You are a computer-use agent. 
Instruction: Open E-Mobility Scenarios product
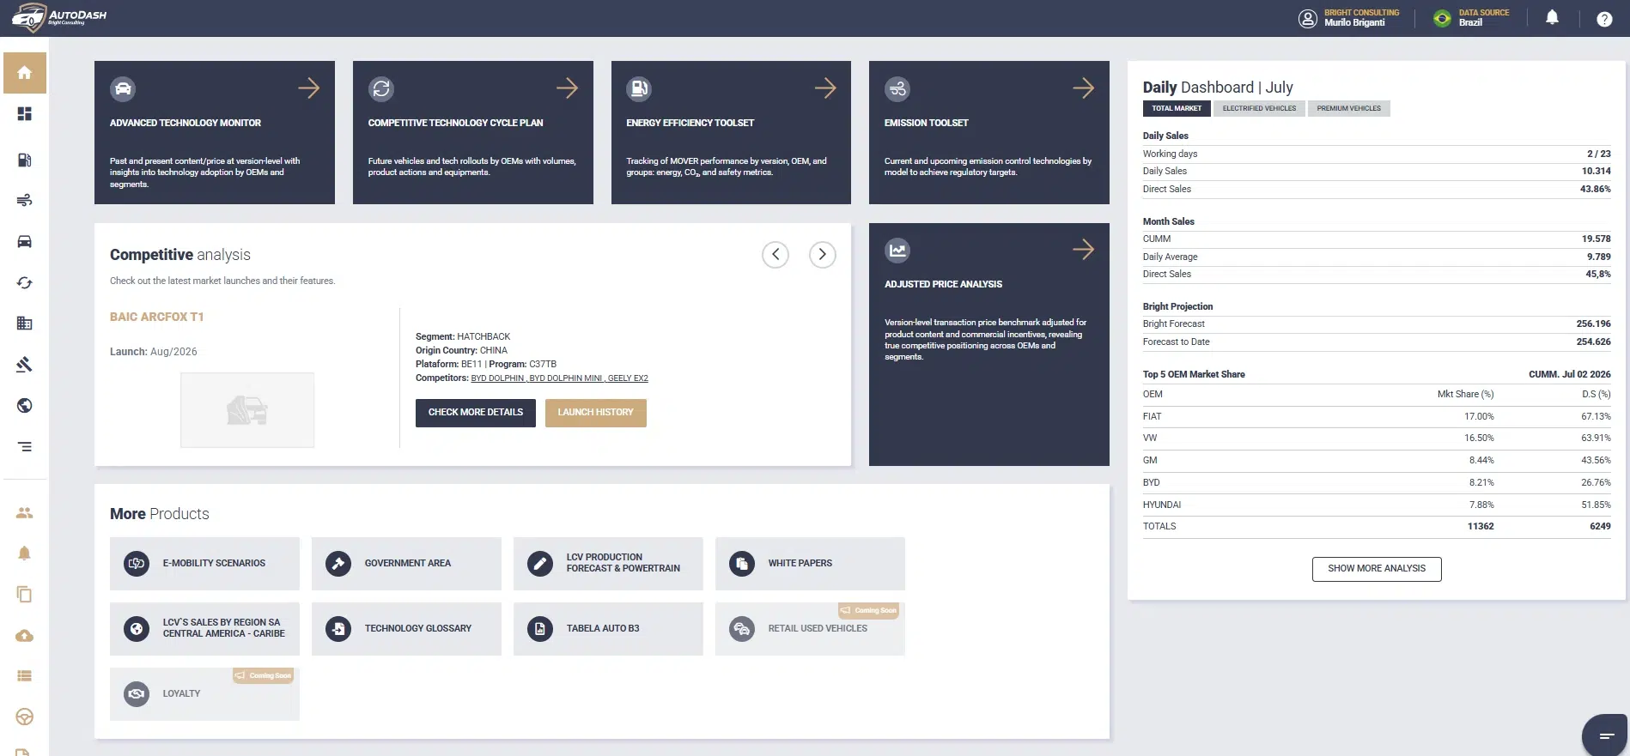pos(204,564)
